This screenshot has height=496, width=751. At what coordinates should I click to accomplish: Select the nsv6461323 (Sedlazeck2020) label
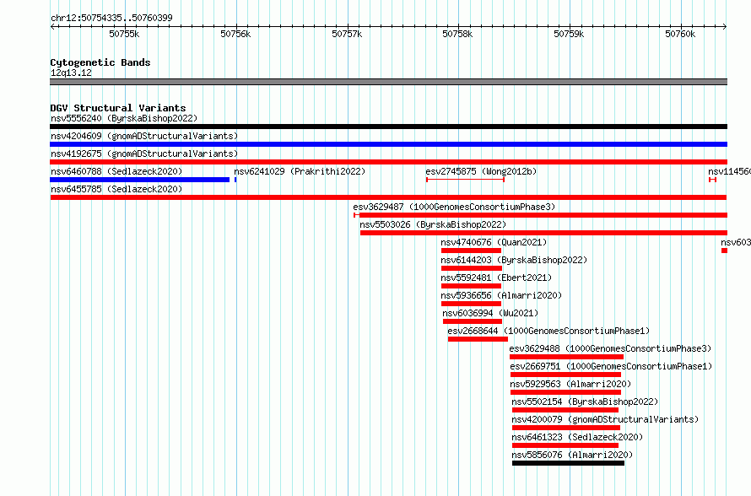[577, 437]
